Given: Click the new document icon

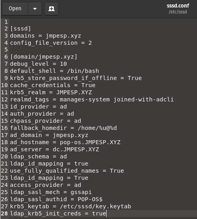Looking at the screenshot, I should pos(52,9).
